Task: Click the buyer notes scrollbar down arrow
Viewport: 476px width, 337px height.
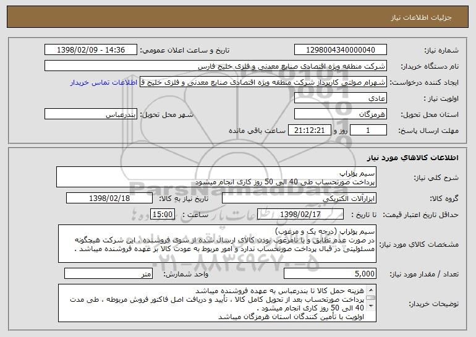Action: pos(371,306)
